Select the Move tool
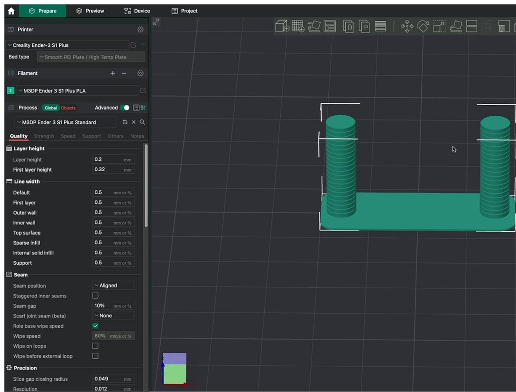516x392 pixels. click(x=407, y=26)
